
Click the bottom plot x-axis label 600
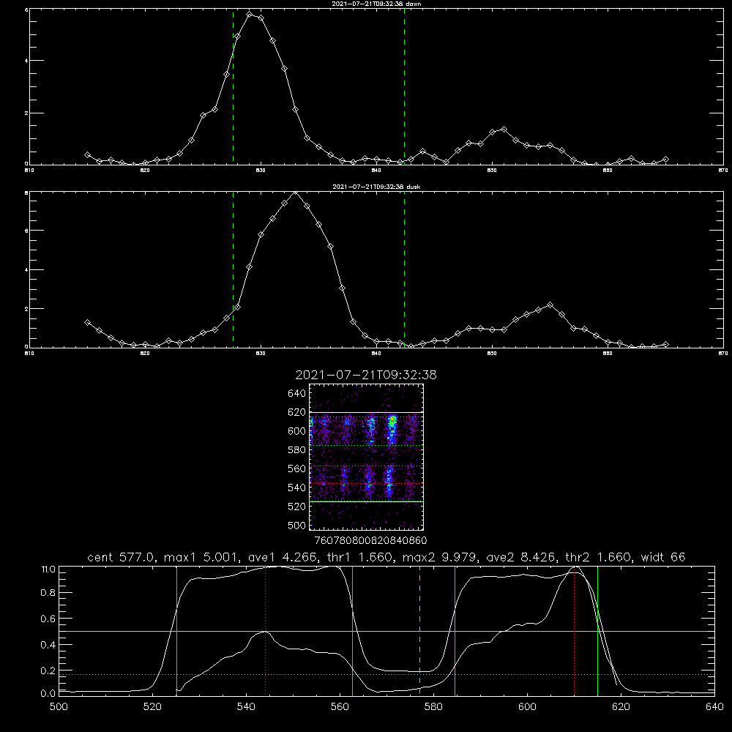click(527, 707)
